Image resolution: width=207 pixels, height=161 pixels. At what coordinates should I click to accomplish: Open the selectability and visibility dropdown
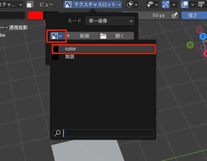click(x=152, y=4)
